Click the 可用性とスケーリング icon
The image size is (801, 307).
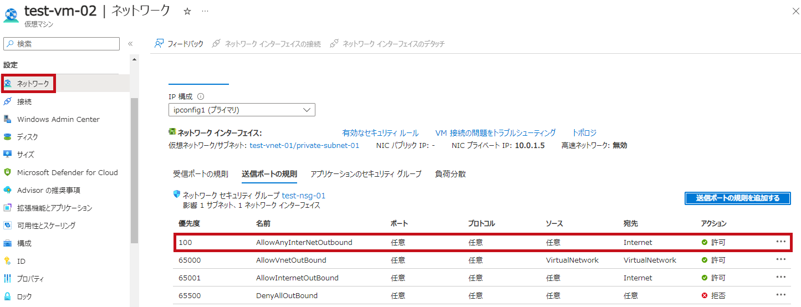8,226
